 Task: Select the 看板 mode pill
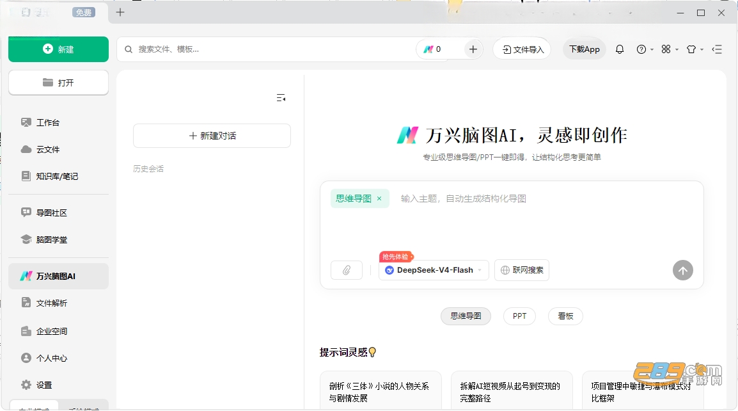565,316
